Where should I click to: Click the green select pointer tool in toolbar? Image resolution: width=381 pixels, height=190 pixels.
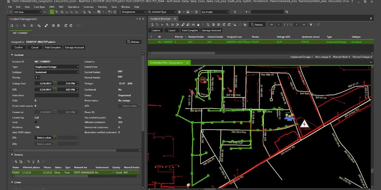tap(52, 12)
